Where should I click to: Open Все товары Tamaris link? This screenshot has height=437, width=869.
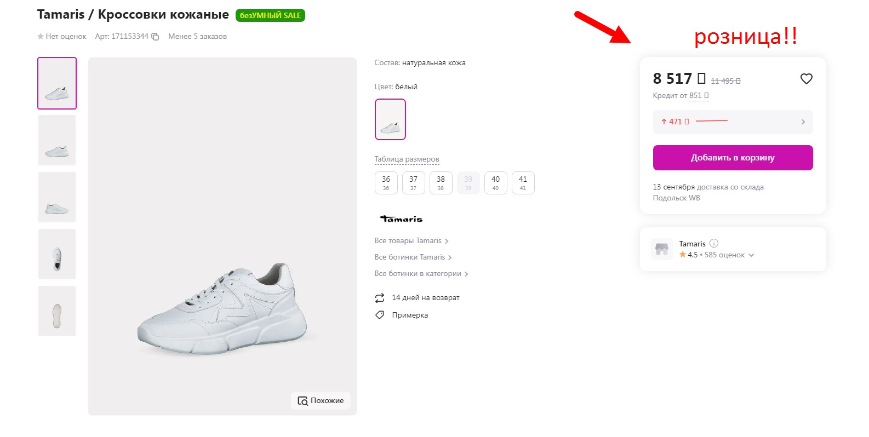click(411, 241)
